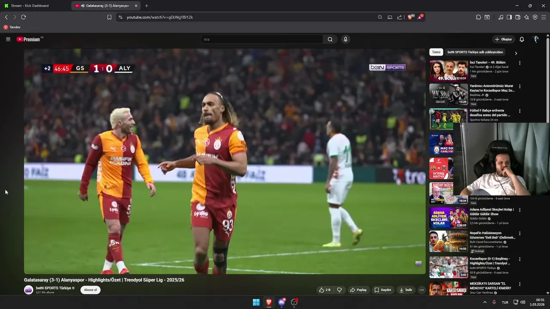The width and height of the screenshot is (550, 309).
Task: Open more actions ellipsis beside İndir
Action: click(x=422, y=290)
